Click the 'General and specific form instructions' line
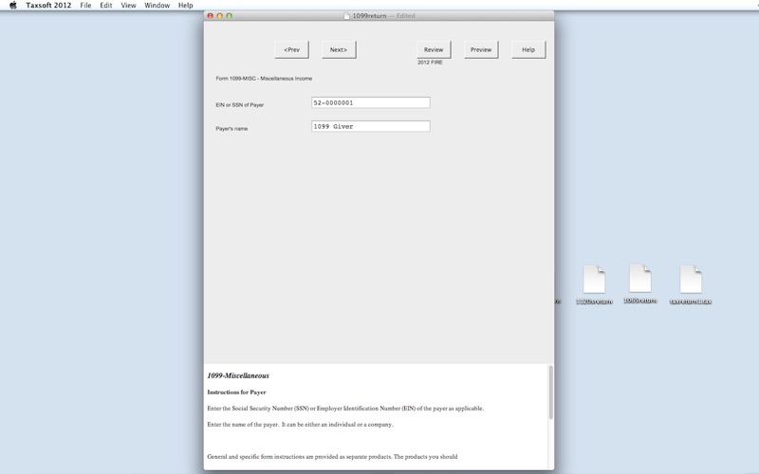 tap(332, 457)
